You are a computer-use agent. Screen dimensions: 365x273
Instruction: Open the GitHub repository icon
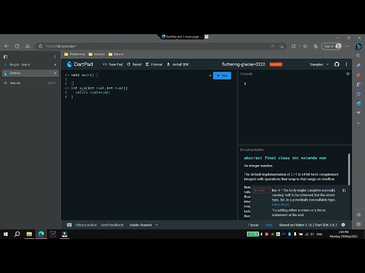pos(336,64)
